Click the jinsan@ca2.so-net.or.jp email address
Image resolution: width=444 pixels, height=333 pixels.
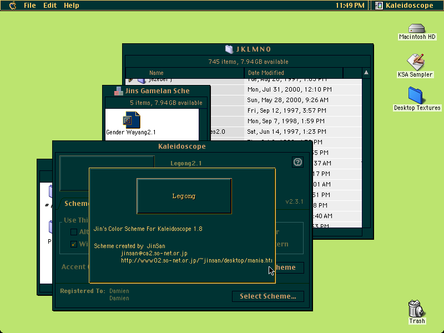154,253
